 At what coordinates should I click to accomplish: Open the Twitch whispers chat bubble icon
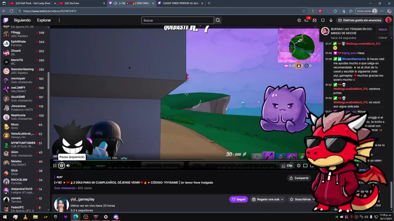pyautogui.click(x=323, y=20)
